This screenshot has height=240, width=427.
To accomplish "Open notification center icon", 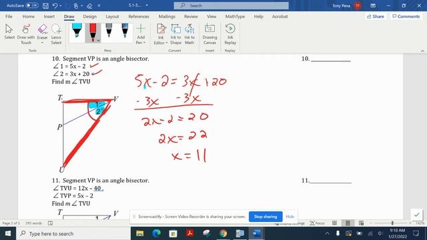I will (416, 233).
